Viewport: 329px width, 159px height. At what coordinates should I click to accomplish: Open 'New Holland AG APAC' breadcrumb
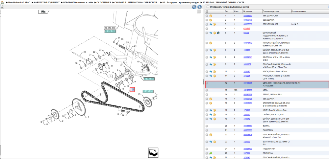coord(19,3)
